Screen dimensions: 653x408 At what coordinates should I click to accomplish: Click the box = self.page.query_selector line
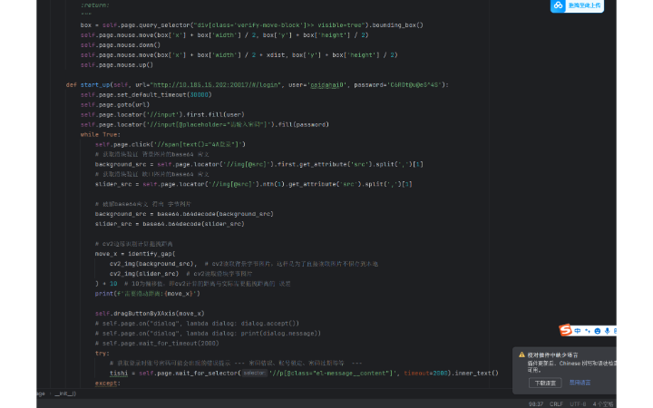coord(251,25)
